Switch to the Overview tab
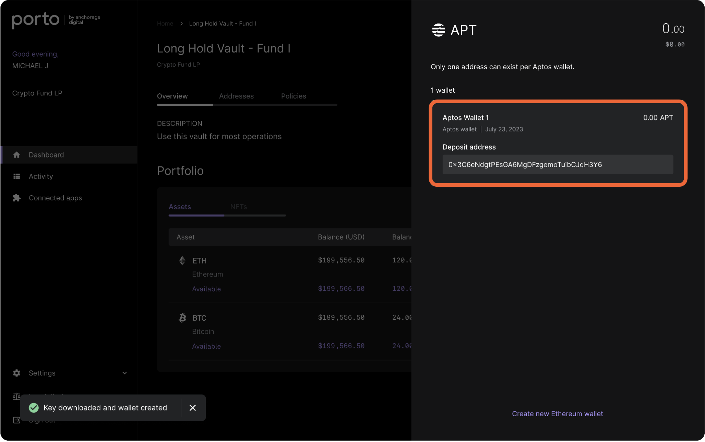The image size is (705, 442). 172,96
